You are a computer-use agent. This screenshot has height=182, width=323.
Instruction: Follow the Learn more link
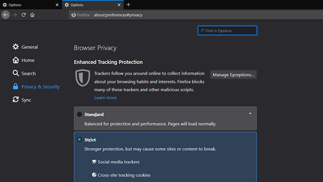pyautogui.click(x=105, y=98)
